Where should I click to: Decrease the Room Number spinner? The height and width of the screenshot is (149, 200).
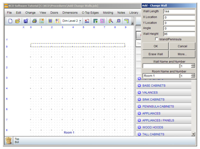pos(193,77)
